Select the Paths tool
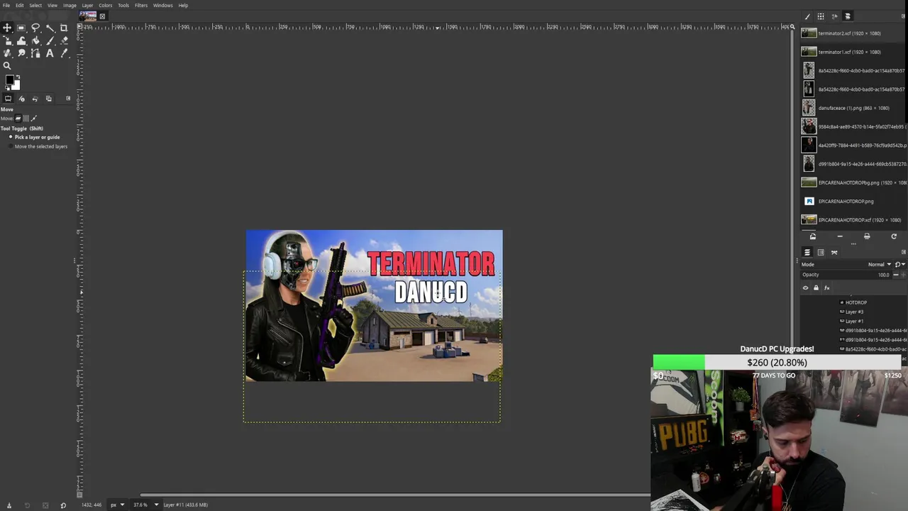 click(x=35, y=53)
